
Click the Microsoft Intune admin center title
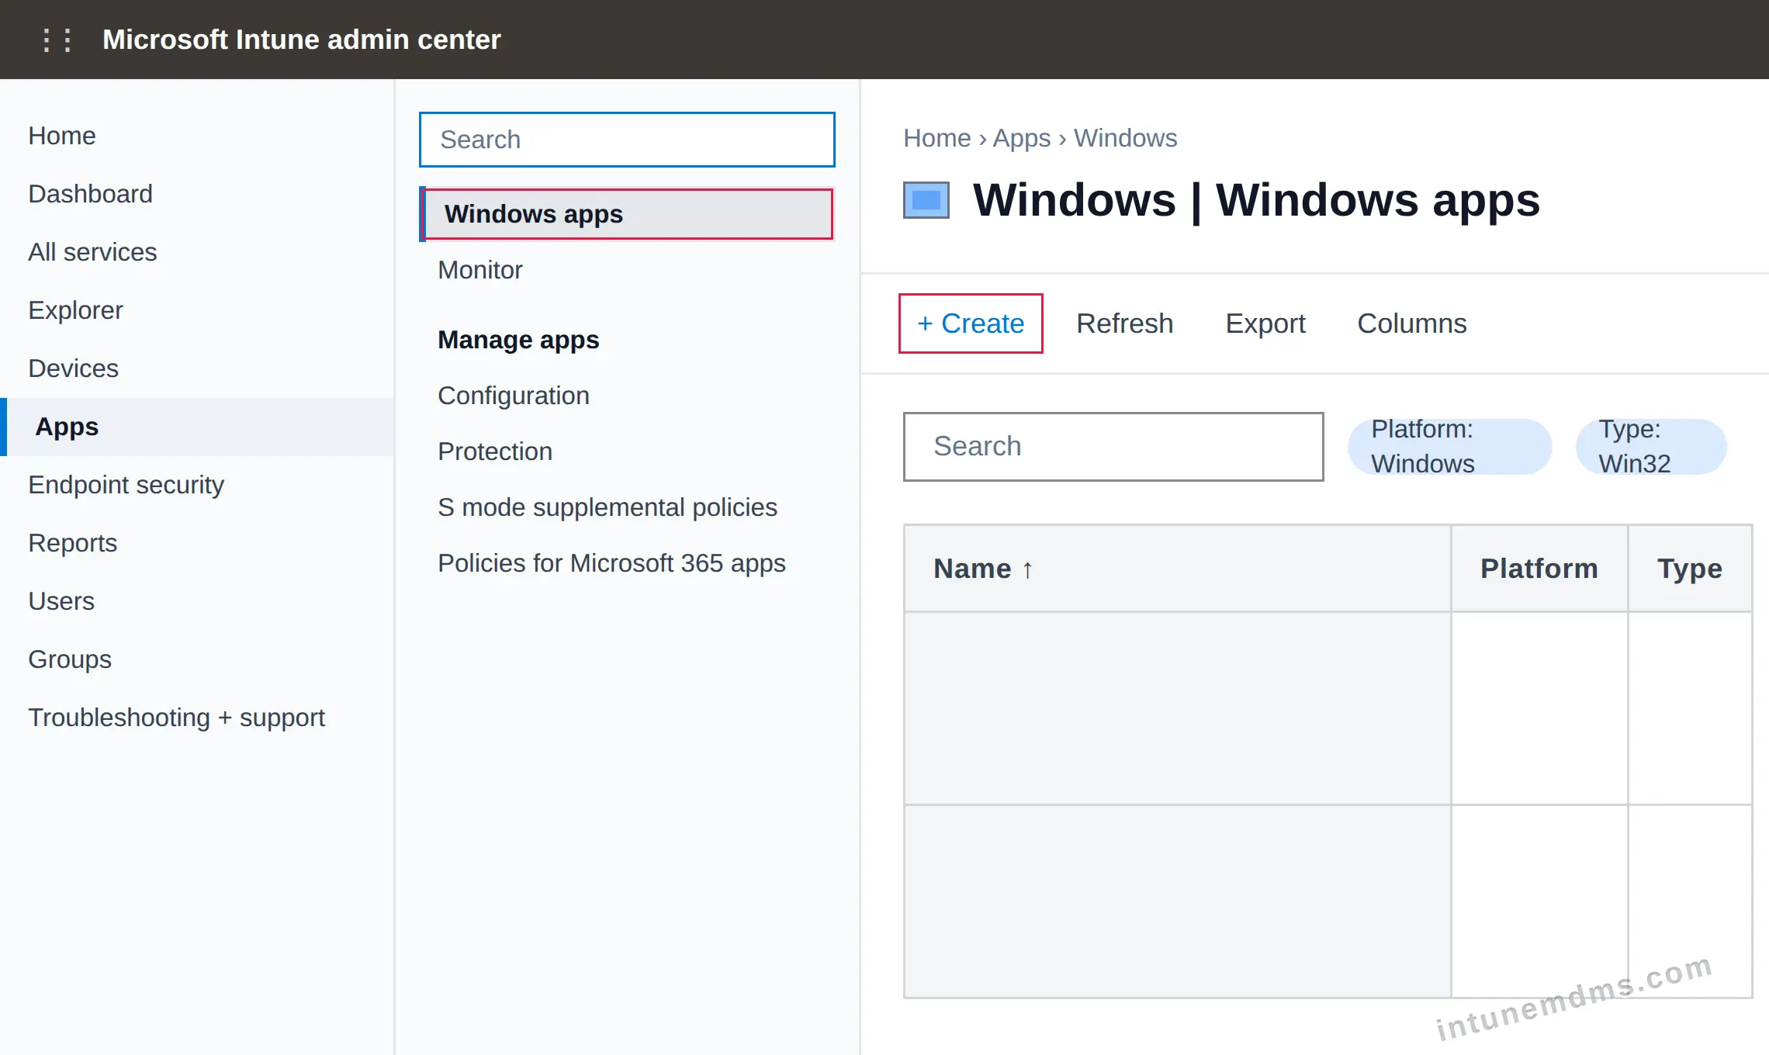(302, 40)
